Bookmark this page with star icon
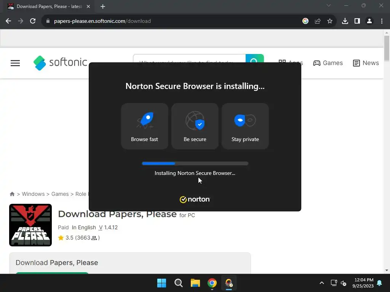This screenshot has width=390, height=292. pos(329,21)
